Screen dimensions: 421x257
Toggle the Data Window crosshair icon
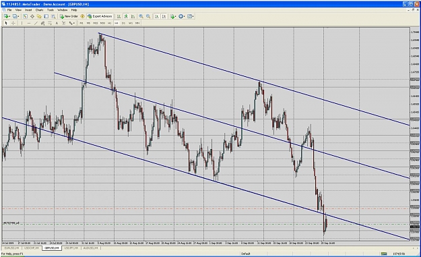[x=32, y=16]
